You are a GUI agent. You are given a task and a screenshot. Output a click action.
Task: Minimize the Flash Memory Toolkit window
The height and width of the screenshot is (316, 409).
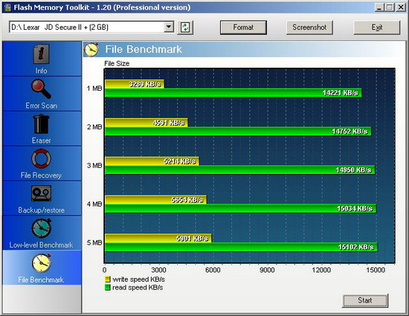[379, 7]
